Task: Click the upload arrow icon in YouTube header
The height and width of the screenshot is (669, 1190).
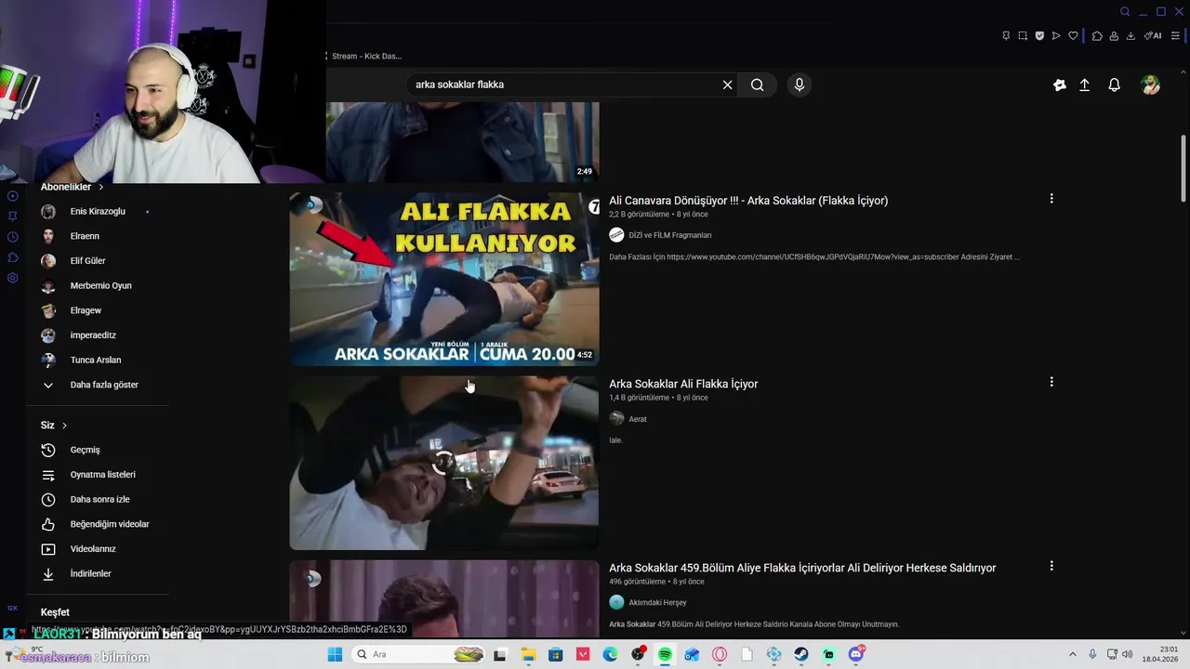Action: [1084, 85]
